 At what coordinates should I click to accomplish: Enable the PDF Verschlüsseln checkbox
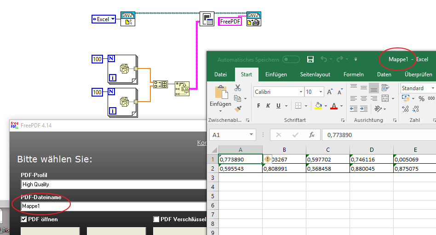[x=156, y=219]
